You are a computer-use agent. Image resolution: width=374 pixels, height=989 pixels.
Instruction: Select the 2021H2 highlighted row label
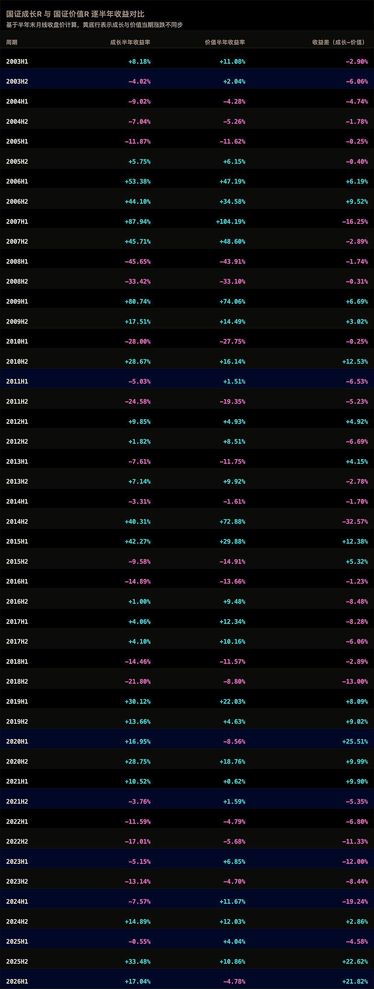coord(17,801)
